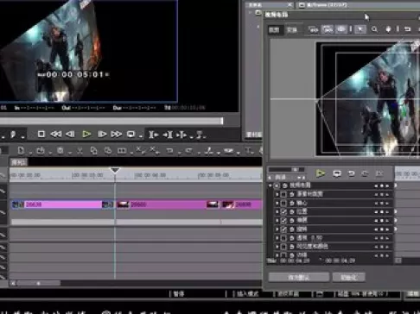Click the 存为默认 (Save as default) button
This screenshot has height=314, width=420.
click(299, 278)
